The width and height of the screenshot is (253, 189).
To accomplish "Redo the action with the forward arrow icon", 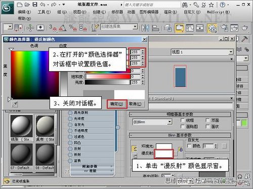I will click(x=54, y=5).
